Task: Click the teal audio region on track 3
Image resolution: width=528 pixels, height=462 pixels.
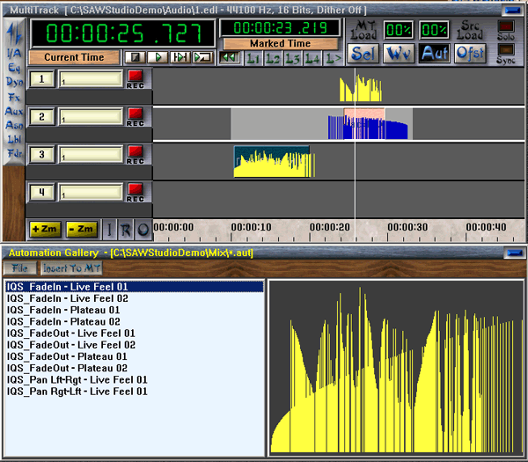Action: point(272,162)
